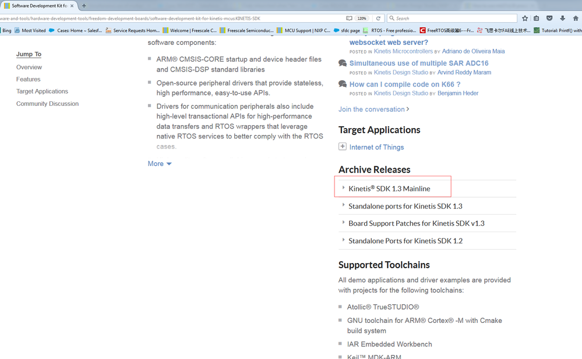Click 'GNU toolchain for ARM® Cortex®' item

pos(424,325)
